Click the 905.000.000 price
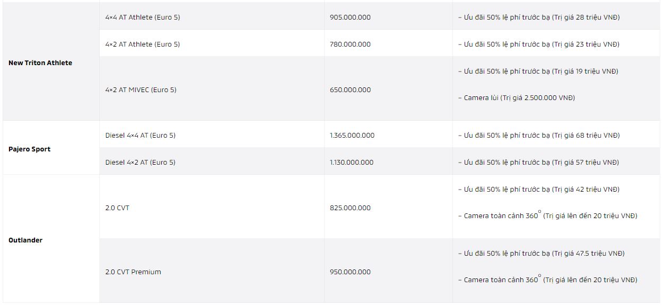The width and height of the screenshot is (664, 306). (x=350, y=17)
